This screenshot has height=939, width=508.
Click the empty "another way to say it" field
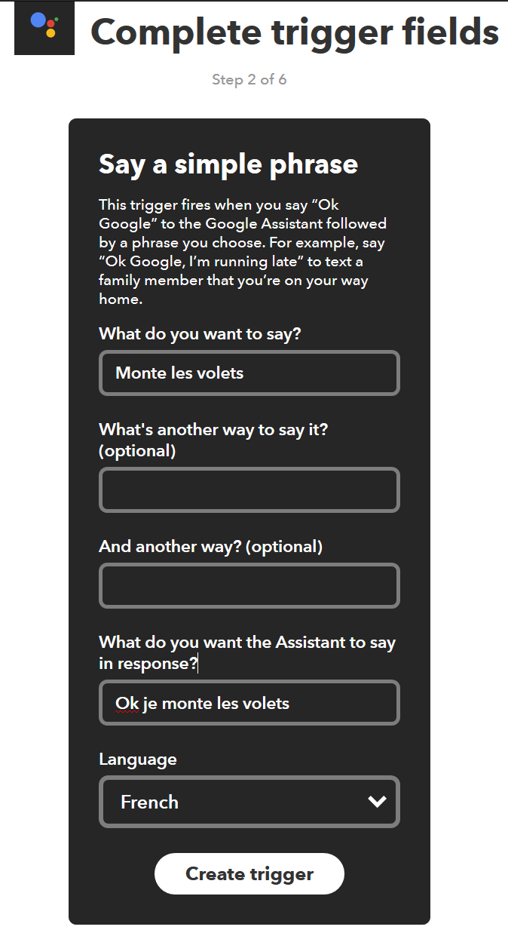(249, 490)
